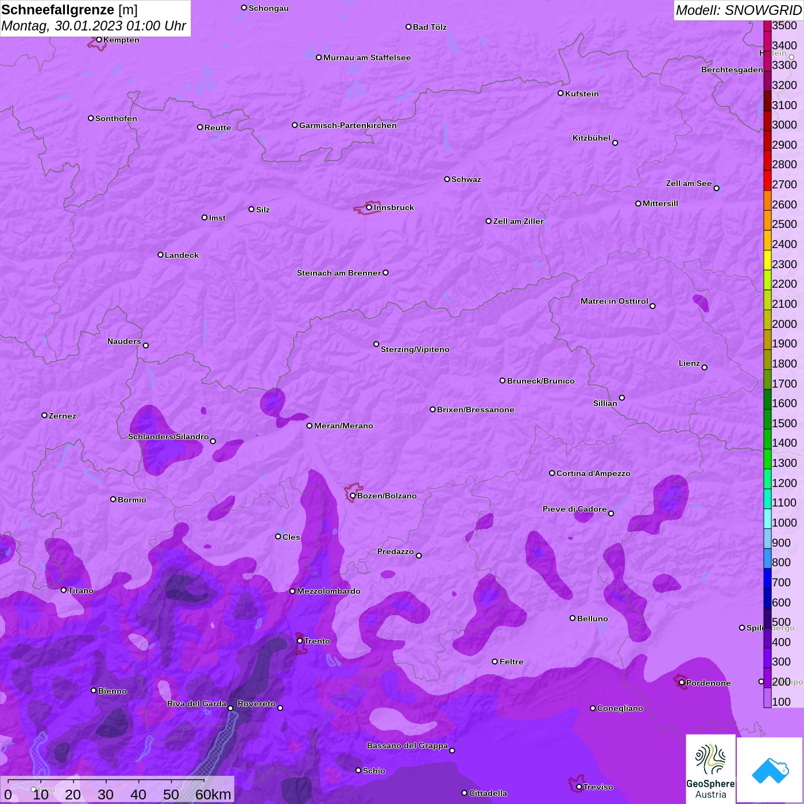Click the "Meran/Merano" map label
The height and width of the screenshot is (804, 804).
(343, 426)
